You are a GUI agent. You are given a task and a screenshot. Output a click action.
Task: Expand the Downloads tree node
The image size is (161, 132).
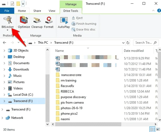[4, 69]
